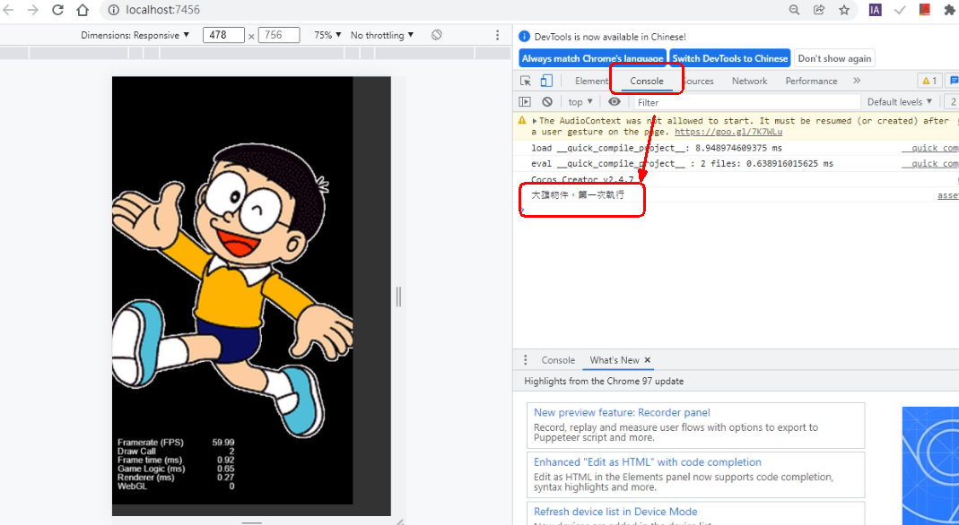Open the warnings count badge
This screenshot has height=525, width=959.
pyautogui.click(x=929, y=81)
